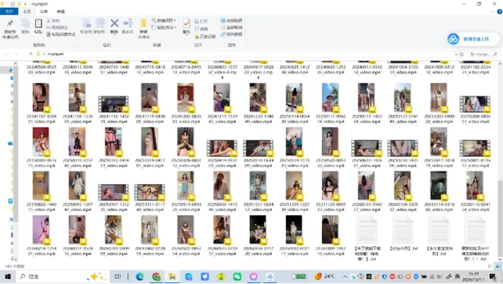Switch to the View (查看) ribbon tab

(x=61, y=12)
